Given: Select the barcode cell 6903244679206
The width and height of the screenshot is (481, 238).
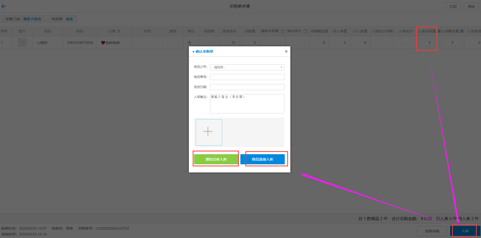Looking at the screenshot, I should pyautogui.click(x=80, y=43).
